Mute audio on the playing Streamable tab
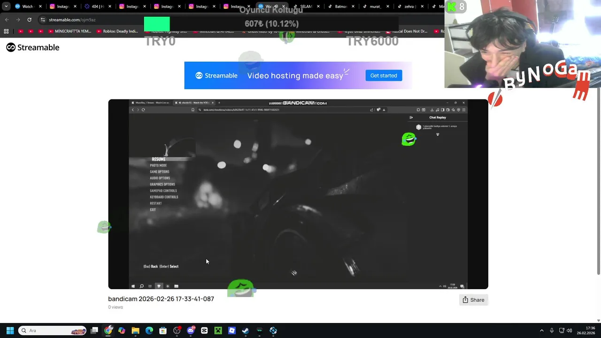 point(276,7)
